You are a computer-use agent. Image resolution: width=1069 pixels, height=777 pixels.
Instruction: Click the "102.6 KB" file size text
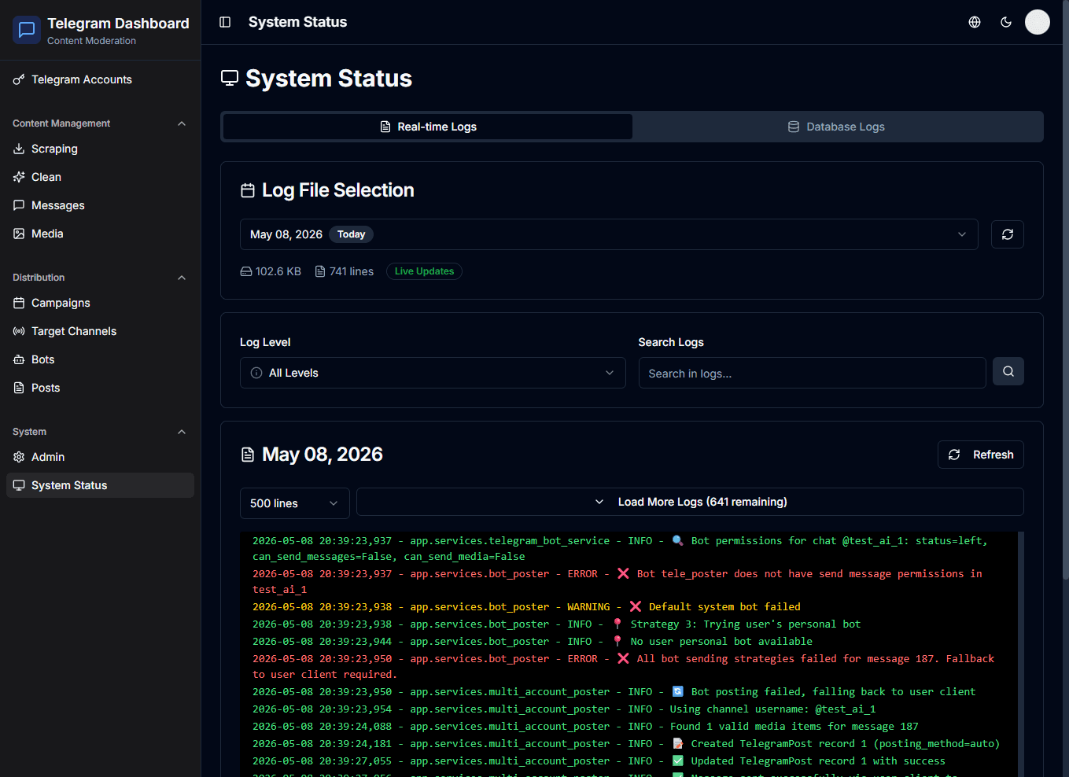click(278, 271)
